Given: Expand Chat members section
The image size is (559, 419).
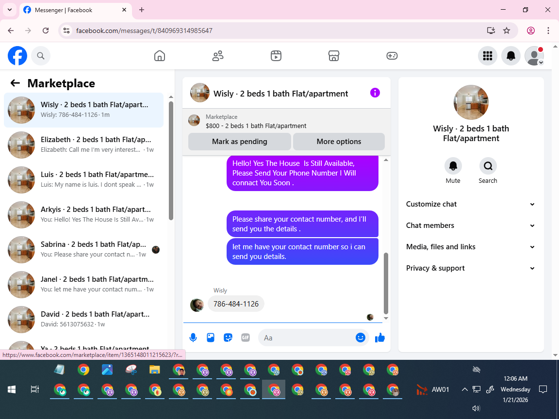Looking at the screenshot, I should pyautogui.click(x=471, y=226).
